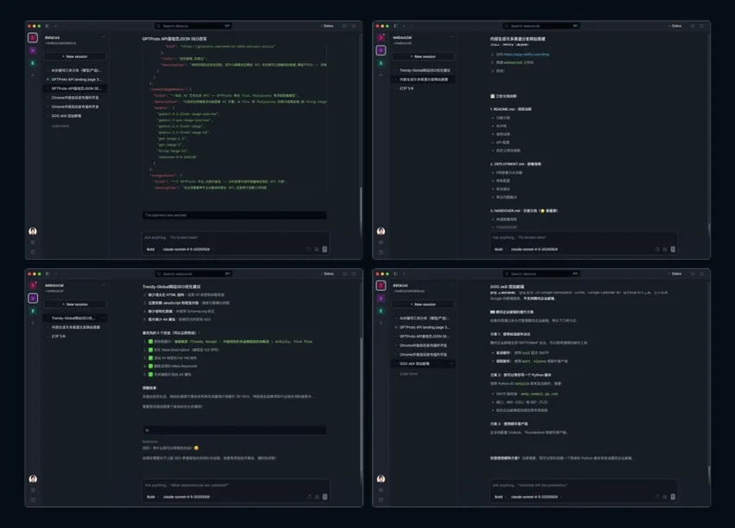
Task: Open the options menu beside the datacus project name
Action: pyautogui.click(x=103, y=36)
